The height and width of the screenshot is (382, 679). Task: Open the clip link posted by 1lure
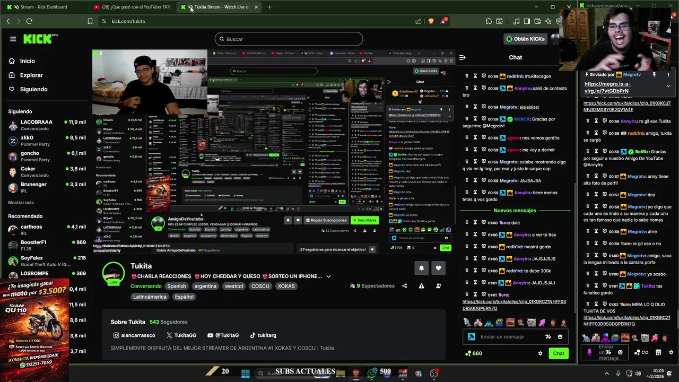point(514,305)
